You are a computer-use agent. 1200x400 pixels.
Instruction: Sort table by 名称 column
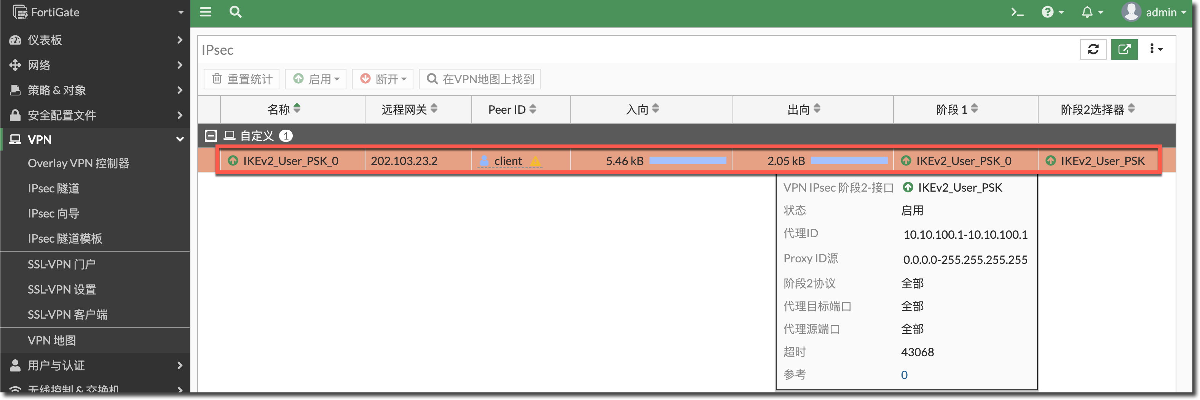coord(284,109)
